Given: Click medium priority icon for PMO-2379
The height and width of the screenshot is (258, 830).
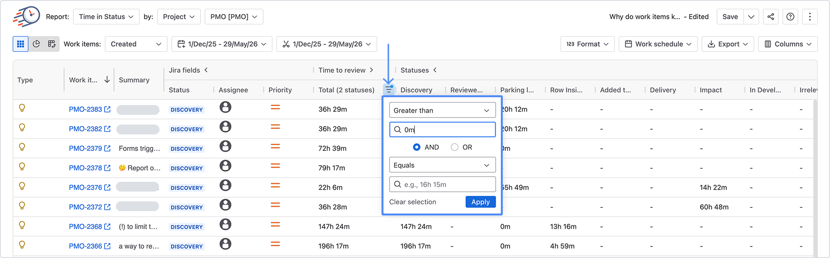Looking at the screenshot, I should [x=275, y=146].
